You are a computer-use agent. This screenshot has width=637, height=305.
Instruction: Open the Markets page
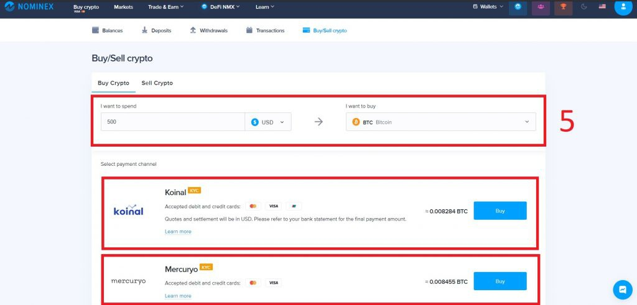point(124,7)
